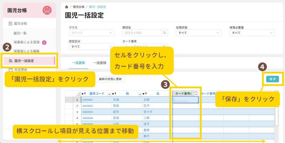This screenshot has height=143, width=285.
Task: Click the calendar icon beside 年度更新
Action: 10,70
